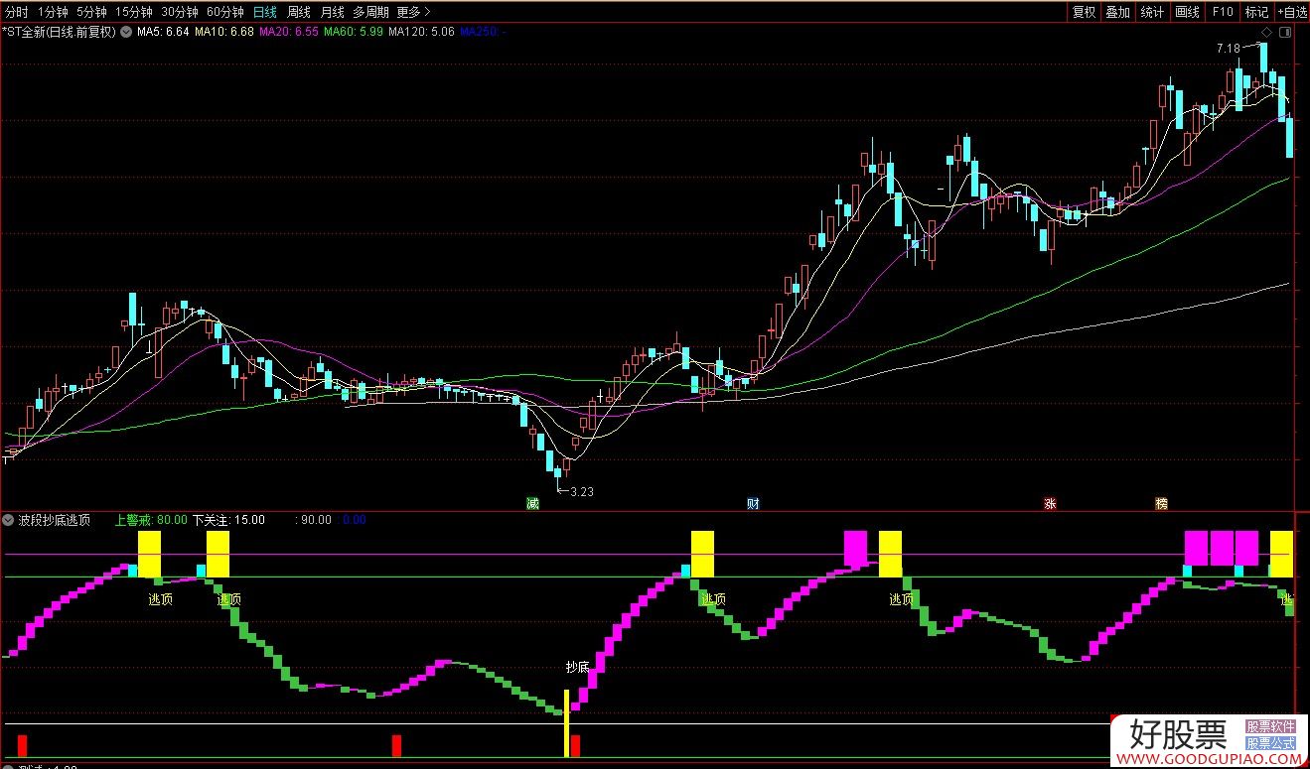This screenshot has width=1310, height=769.
Task: Switch to the 分时 intraday view
Action: click(17, 12)
